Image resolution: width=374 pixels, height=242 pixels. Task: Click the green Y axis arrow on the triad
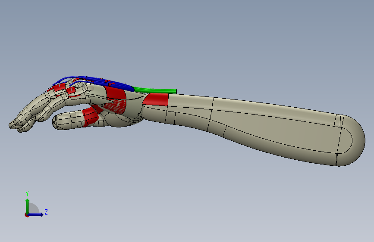pos(28,206)
